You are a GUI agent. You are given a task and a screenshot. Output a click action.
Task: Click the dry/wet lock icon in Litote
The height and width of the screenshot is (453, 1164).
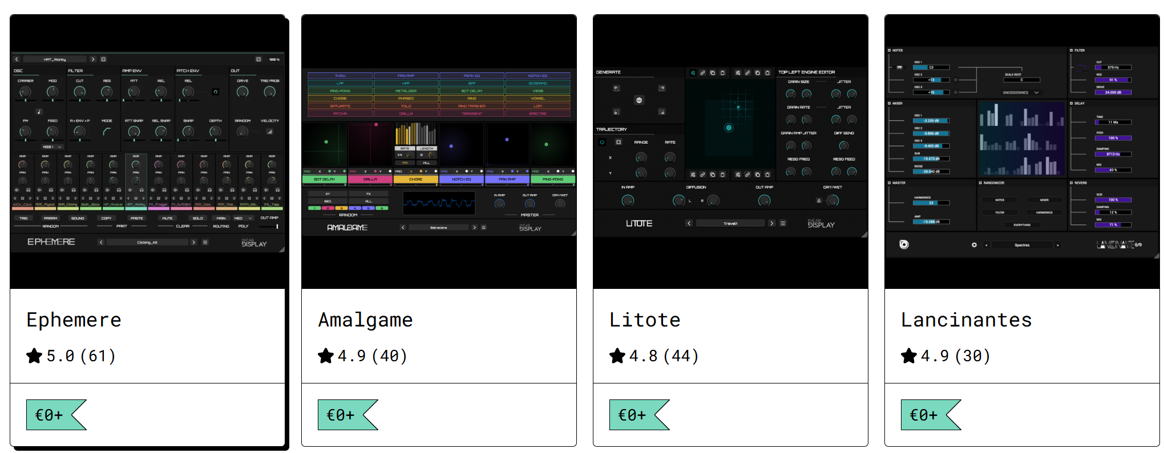(x=819, y=201)
